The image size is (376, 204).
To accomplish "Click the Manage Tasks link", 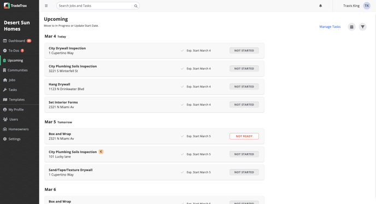I will point(330,27).
